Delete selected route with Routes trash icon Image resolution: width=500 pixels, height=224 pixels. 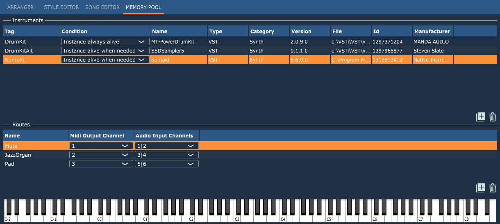493,188
